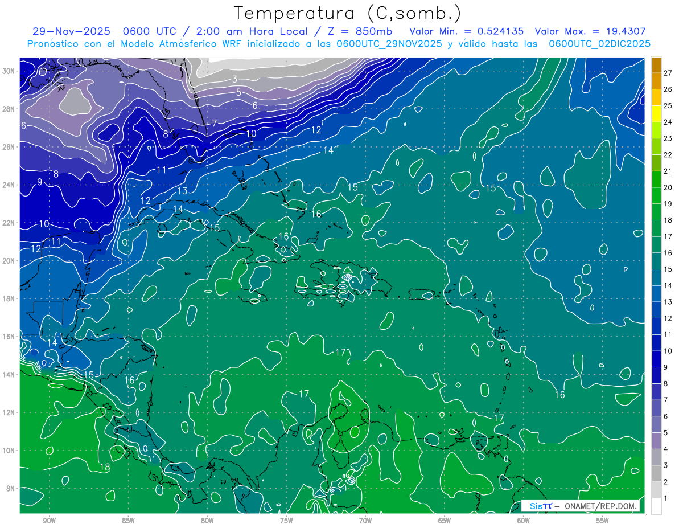Screen dimensions: 683x528
Task: Click the 8N latitude axis label
Action: pos(11,488)
